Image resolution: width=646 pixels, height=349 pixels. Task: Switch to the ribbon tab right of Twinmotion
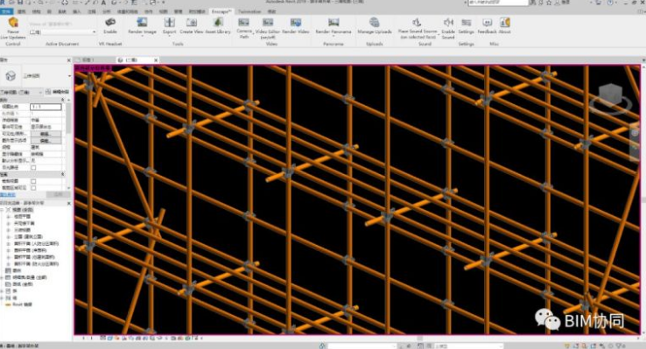(271, 11)
